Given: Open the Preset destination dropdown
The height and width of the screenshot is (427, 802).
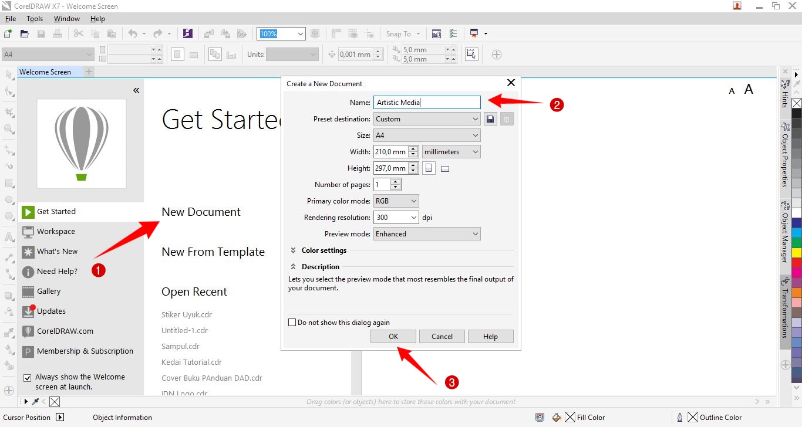Looking at the screenshot, I should pos(427,119).
